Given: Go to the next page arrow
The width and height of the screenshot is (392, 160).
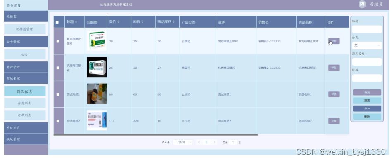Looking at the screenshot, I should [214, 142].
